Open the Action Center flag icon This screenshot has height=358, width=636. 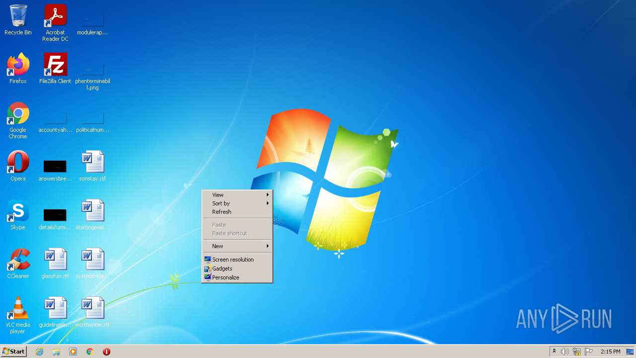point(589,352)
